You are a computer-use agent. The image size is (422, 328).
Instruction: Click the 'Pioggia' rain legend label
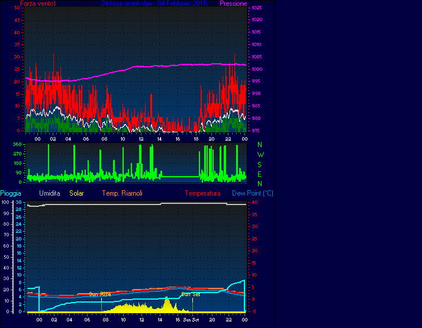pyautogui.click(x=11, y=193)
